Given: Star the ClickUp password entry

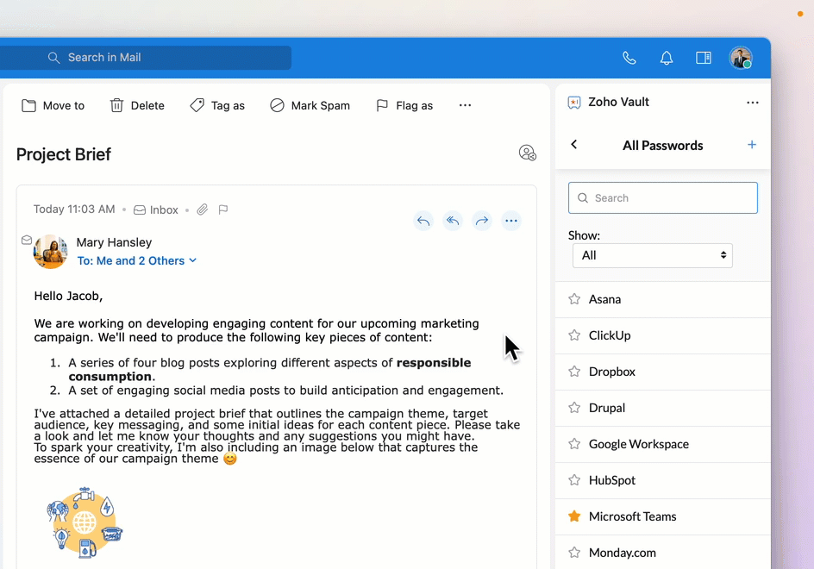Looking at the screenshot, I should 574,335.
